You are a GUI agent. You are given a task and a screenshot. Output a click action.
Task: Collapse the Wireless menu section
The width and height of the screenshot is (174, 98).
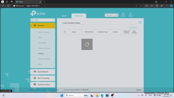[x=43, y=25]
